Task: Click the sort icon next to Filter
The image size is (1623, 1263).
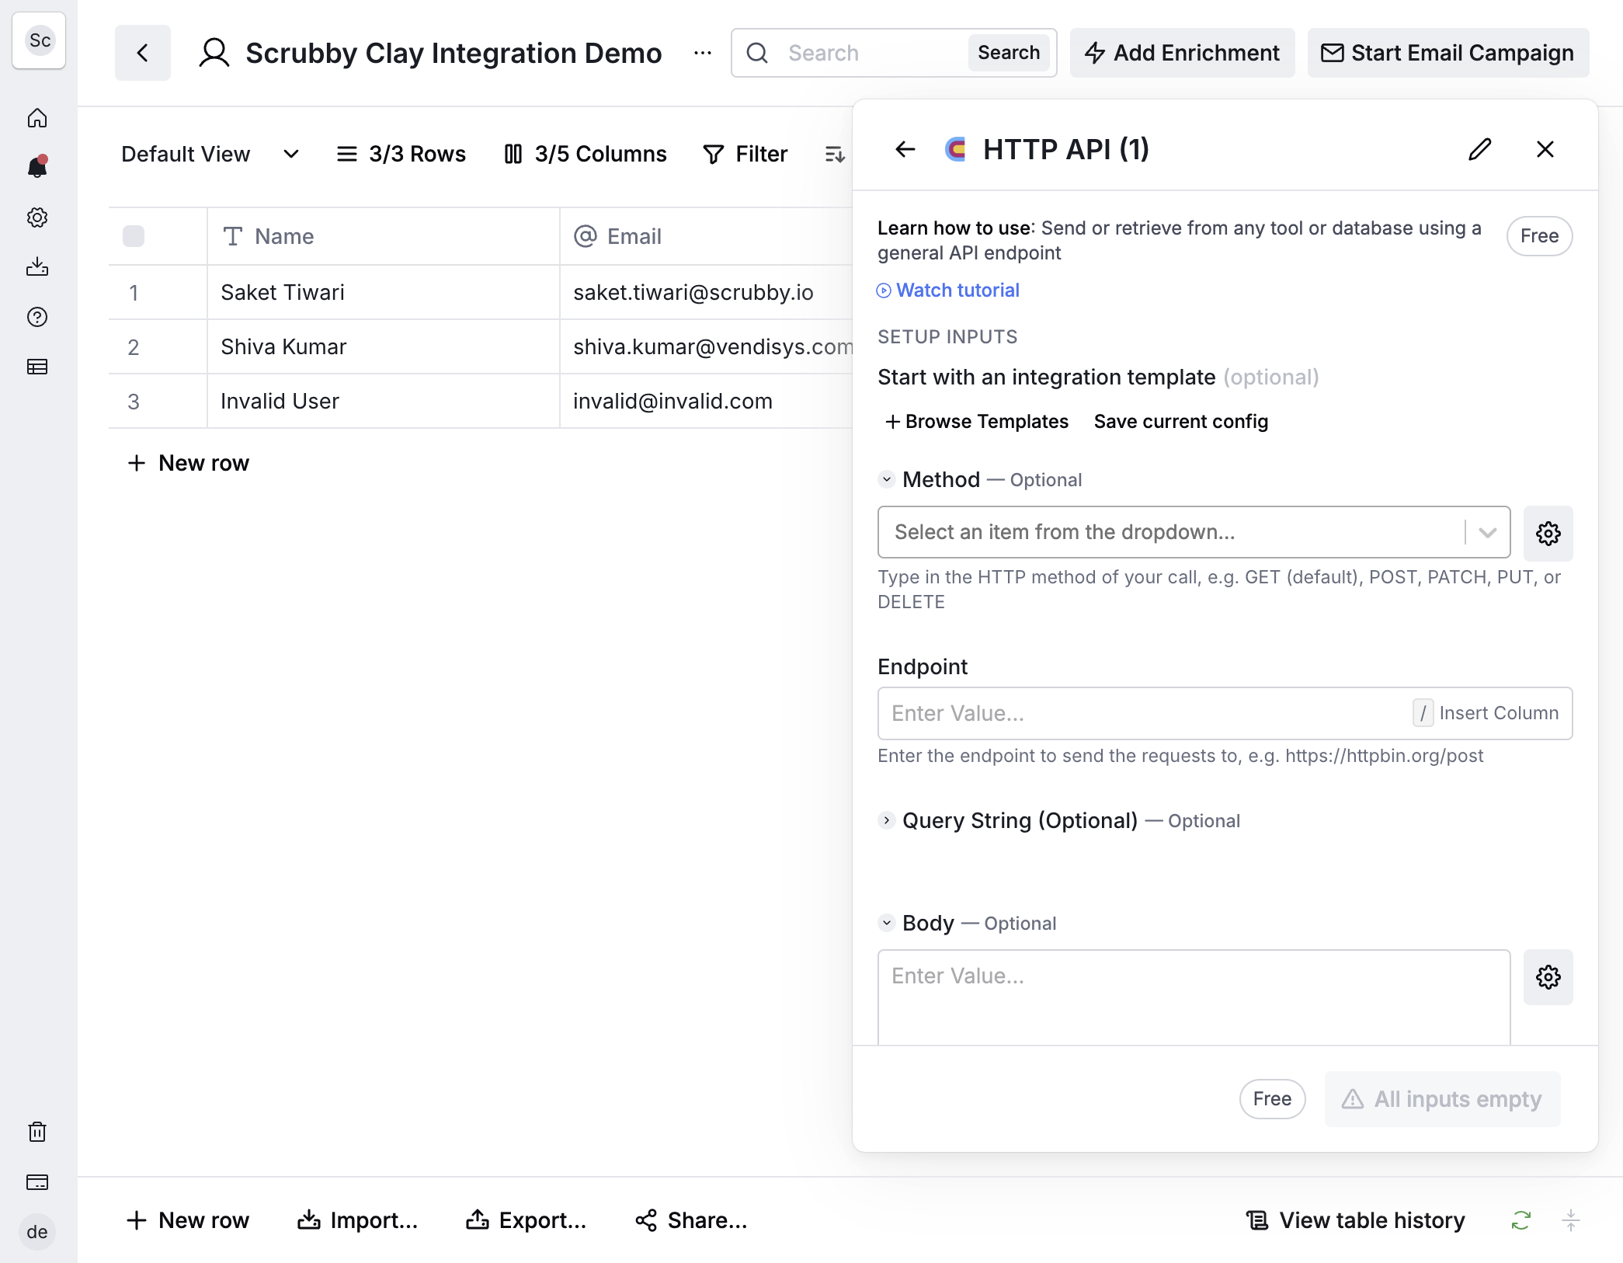Action: [x=835, y=154]
